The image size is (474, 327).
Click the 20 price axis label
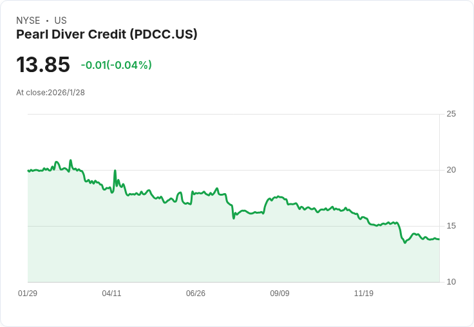(x=451, y=170)
